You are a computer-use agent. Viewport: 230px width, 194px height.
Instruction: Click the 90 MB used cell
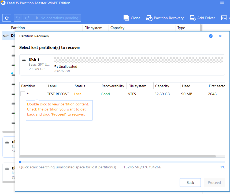(187, 94)
